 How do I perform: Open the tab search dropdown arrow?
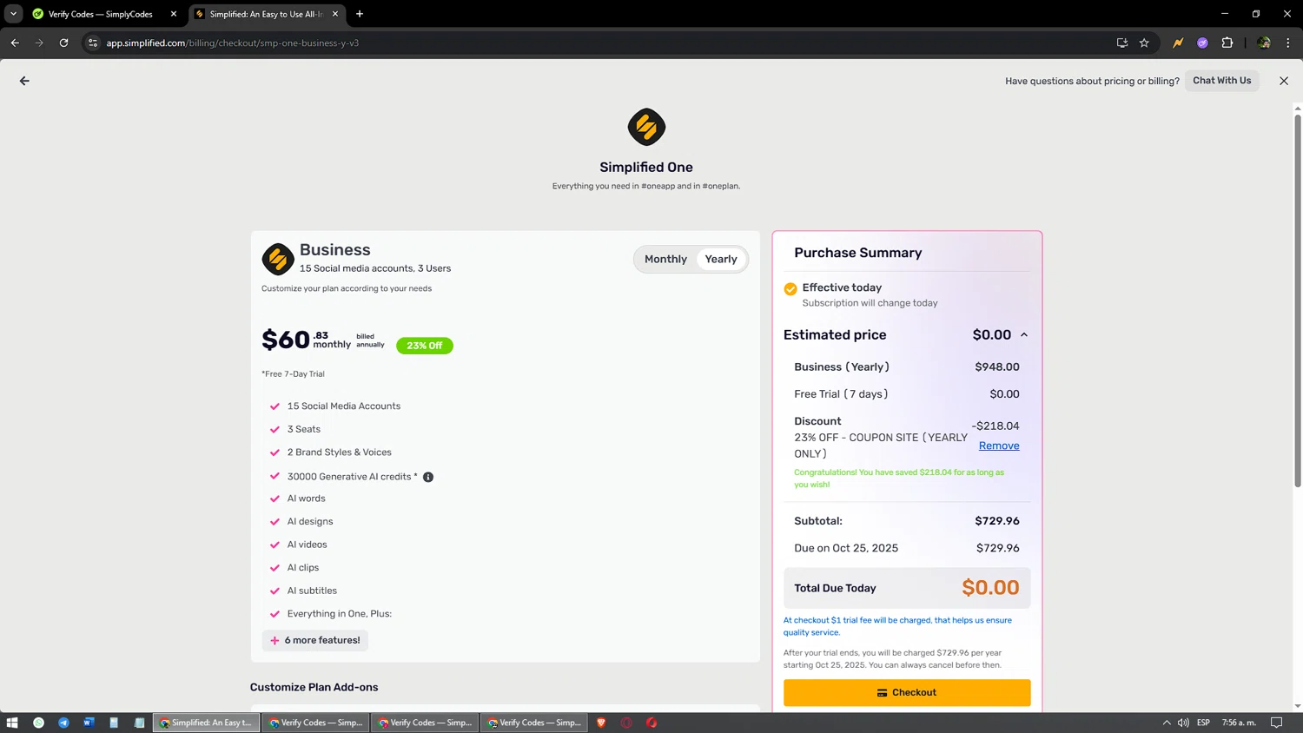tap(13, 14)
